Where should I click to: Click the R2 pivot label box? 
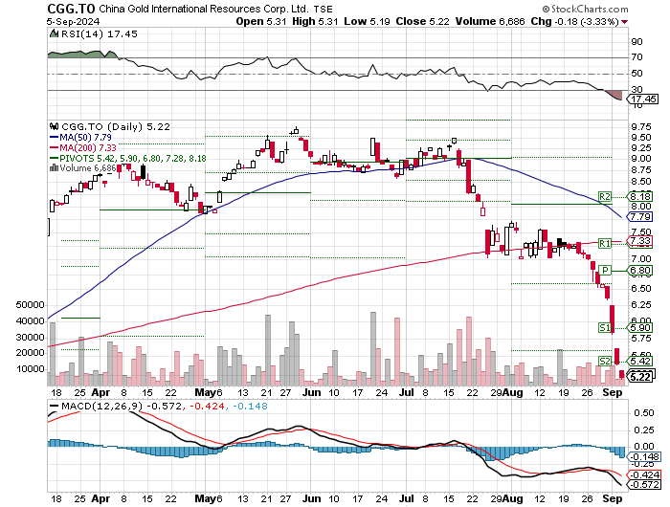[x=605, y=196]
